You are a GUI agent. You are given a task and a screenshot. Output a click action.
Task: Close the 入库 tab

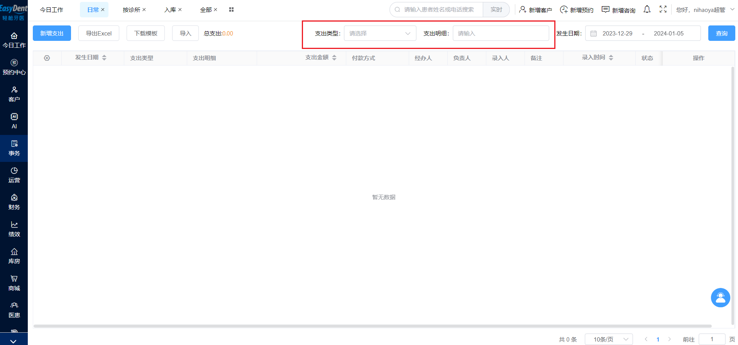pyautogui.click(x=180, y=10)
